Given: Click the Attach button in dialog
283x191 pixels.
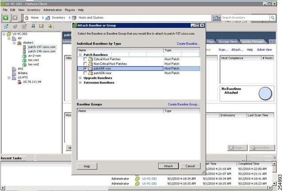Looking at the screenshot, I should click(169, 166).
